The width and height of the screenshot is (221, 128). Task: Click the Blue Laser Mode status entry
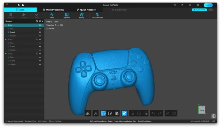(x=30, y=121)
